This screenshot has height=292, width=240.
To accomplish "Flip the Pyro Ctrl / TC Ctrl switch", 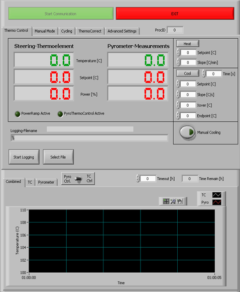I will coord(78,179).
